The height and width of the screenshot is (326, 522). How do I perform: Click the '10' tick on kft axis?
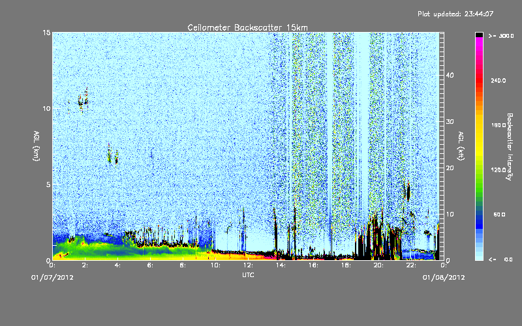tap(450, 215)
